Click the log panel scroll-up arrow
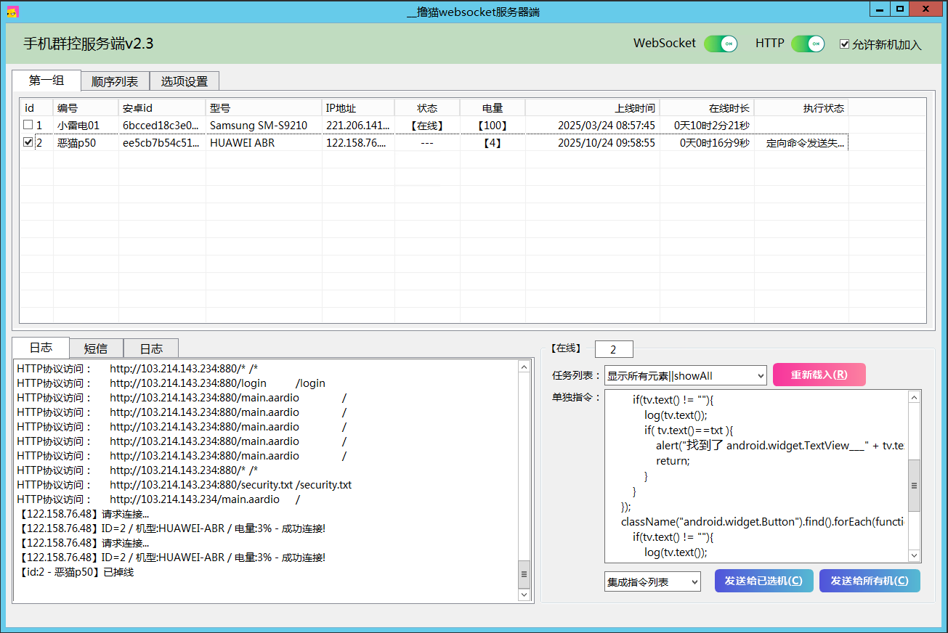Image resolution: width=948 pixels, height=633 pixels. pos(524,367)
